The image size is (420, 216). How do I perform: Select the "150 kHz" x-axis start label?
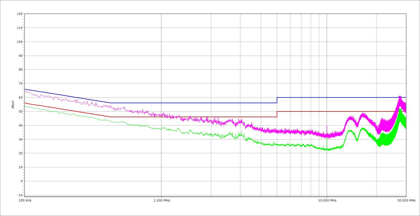(25, 201)
